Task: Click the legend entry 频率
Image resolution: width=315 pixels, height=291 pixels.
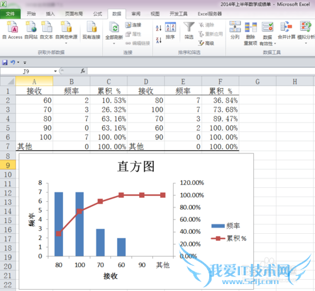Action: [226, 226]
